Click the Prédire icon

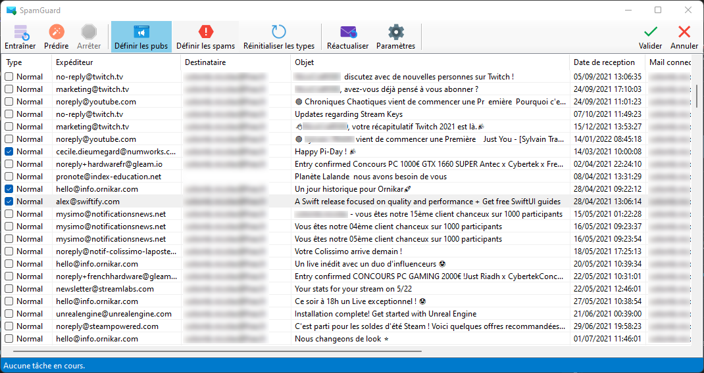pos(57,32)
